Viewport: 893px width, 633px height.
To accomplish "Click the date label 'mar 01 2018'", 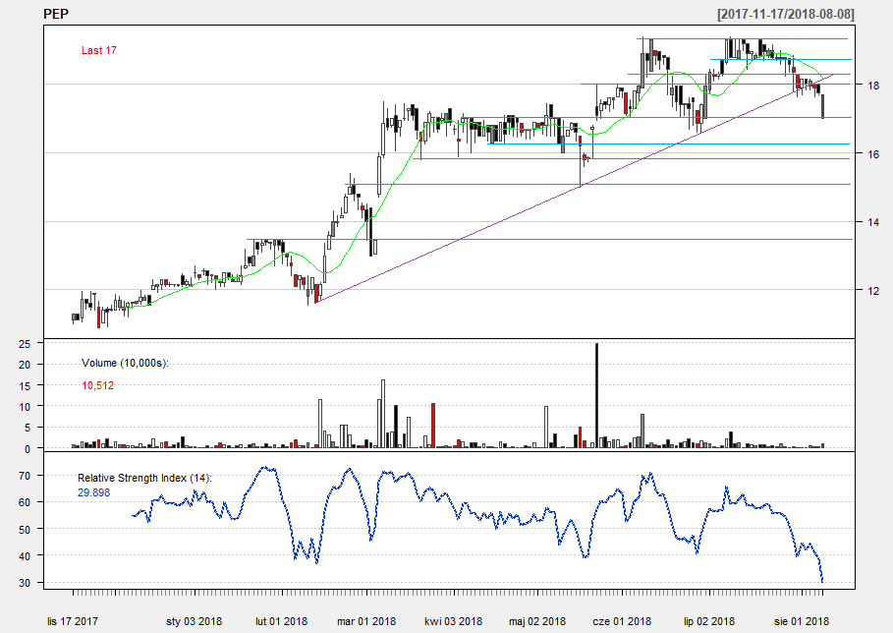I will tap(366, 621).
